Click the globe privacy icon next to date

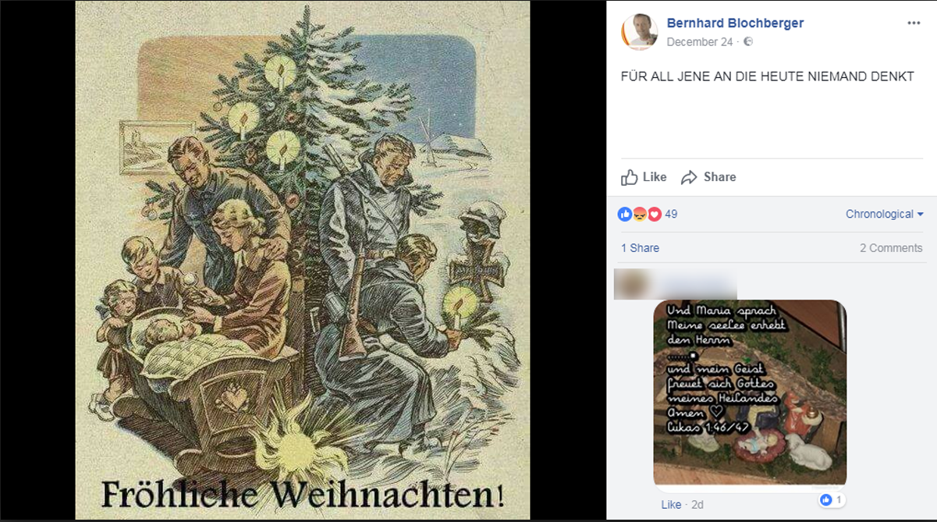point(748,42)
